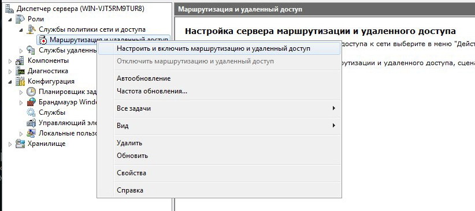Click the Конфигурация node icon
The width and height of the screenshot is (475, 211).
point(21,81)
